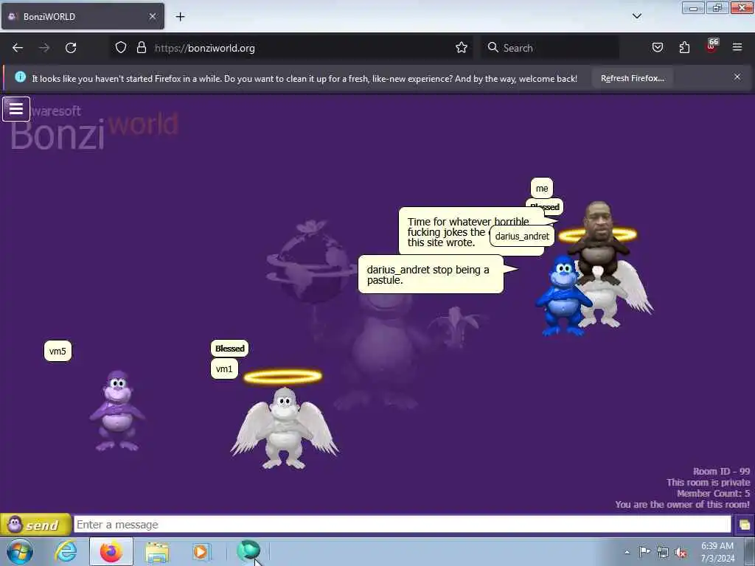Open extension icon with 66 badge
Screen dimensions: 755x566
(711, 46)
